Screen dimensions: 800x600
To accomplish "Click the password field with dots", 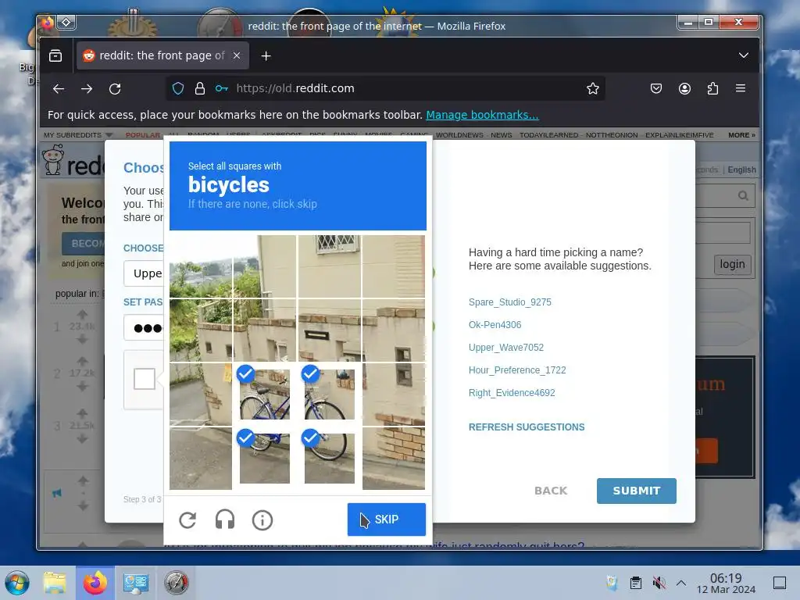I will pos(144,327).
